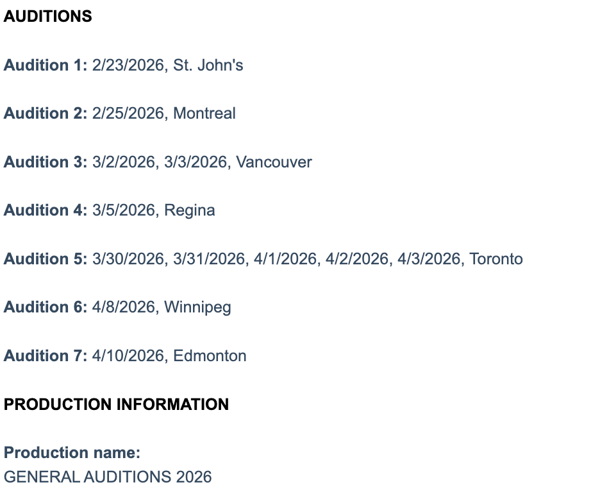Select the Montreal location text
Screen dimensions: 600x494
click(x=204, y=114)
